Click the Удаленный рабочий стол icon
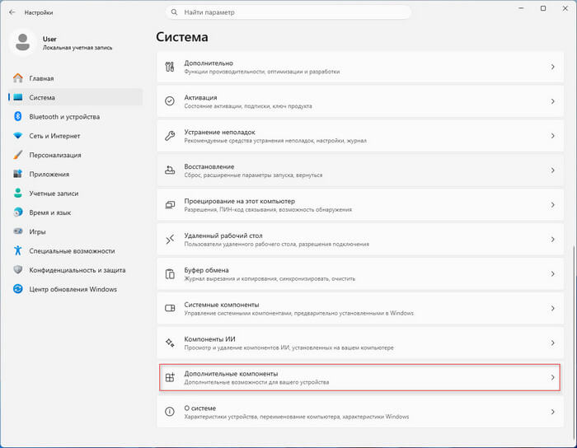Viewport: 577px width, 448px height. pyautogui.click(x=170, y=240)
